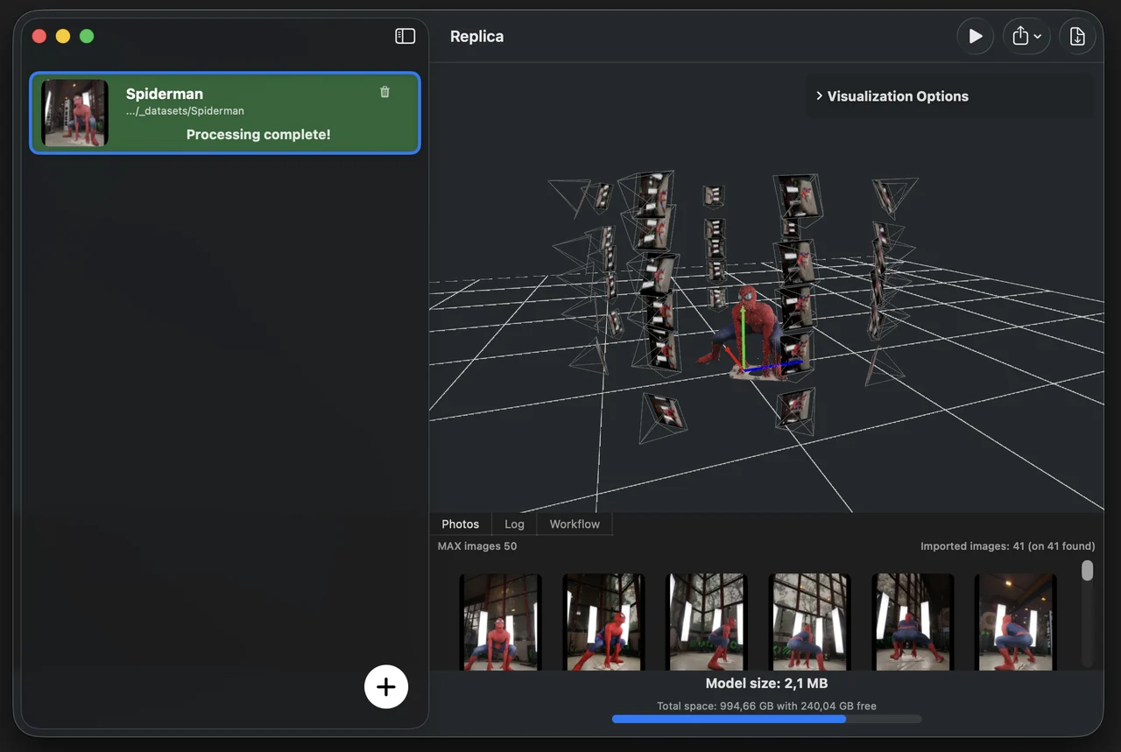Image resolution: width=1121 pixels, height=752 pixels.
Task: Open the Workflow tab
Action: tap(575, 524)
